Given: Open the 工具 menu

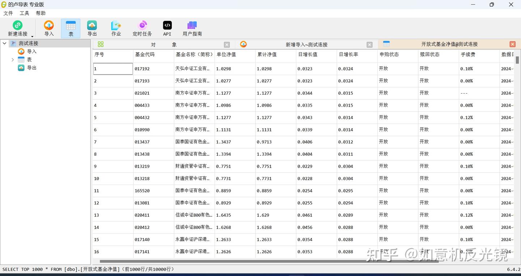Looking at the screenshot, I should tap(24, 13).
